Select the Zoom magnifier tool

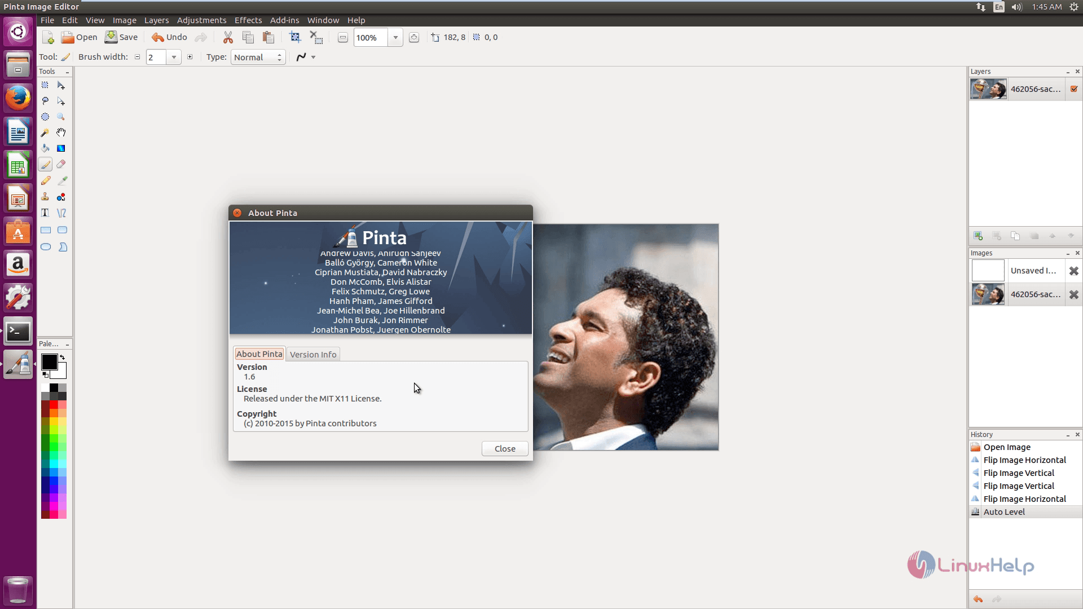coord(61,117)
